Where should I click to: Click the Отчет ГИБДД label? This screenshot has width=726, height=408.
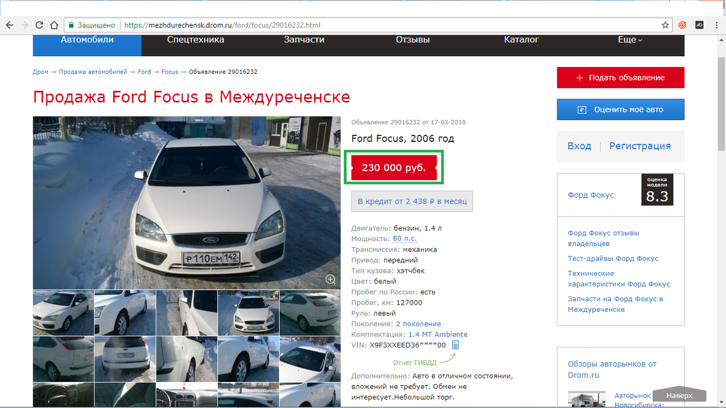coord(414,363)
